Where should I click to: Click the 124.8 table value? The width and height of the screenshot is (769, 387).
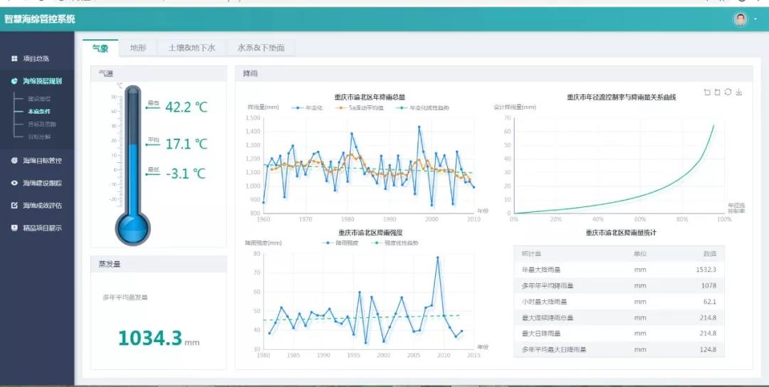[708, 350]
